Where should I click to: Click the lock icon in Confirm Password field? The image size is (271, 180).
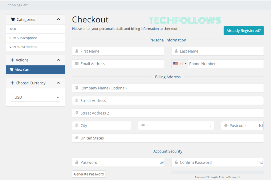pyautogui.click(x=176, y=162)
